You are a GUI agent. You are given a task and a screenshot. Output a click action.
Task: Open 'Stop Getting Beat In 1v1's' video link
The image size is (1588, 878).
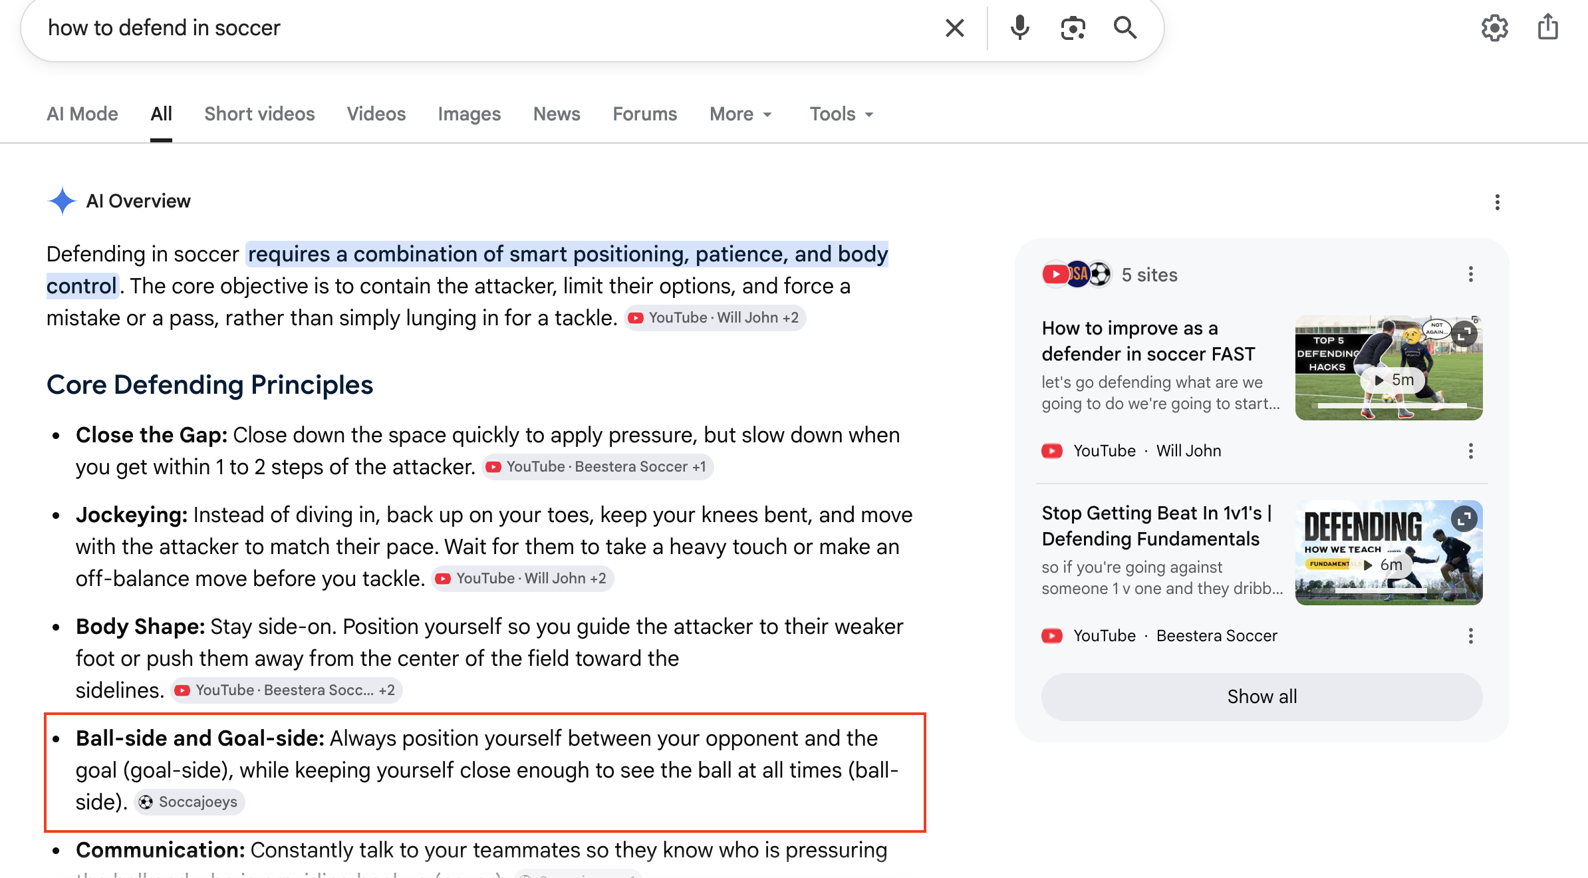[x=1157, y=525]
